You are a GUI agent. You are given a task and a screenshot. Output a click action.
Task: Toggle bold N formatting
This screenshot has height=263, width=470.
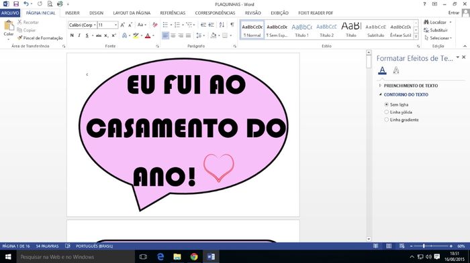tap(72, 35)
